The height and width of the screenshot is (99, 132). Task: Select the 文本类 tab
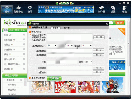(x=56, y=28)
